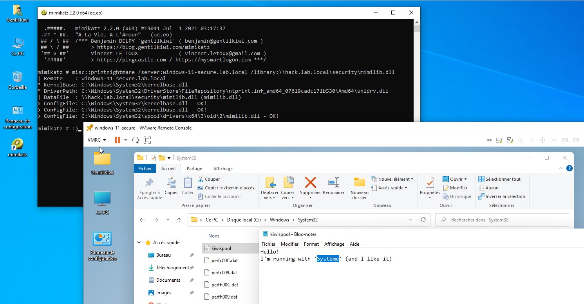The height and width of the screenshot is (304, 584).
Task: Click the hard disk device icon in VMRC
Action: coord(499,140)
